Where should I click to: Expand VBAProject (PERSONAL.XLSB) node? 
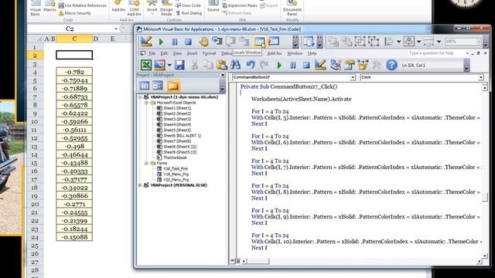click(140, 185)
